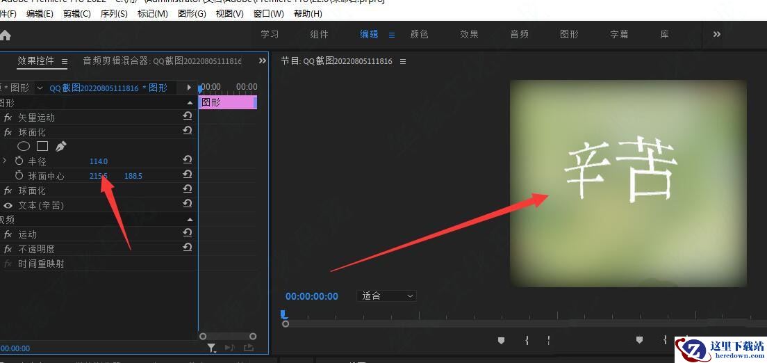
Task: Hide the 文本(辛苦) layer eye icon
Action: (8, 205)
